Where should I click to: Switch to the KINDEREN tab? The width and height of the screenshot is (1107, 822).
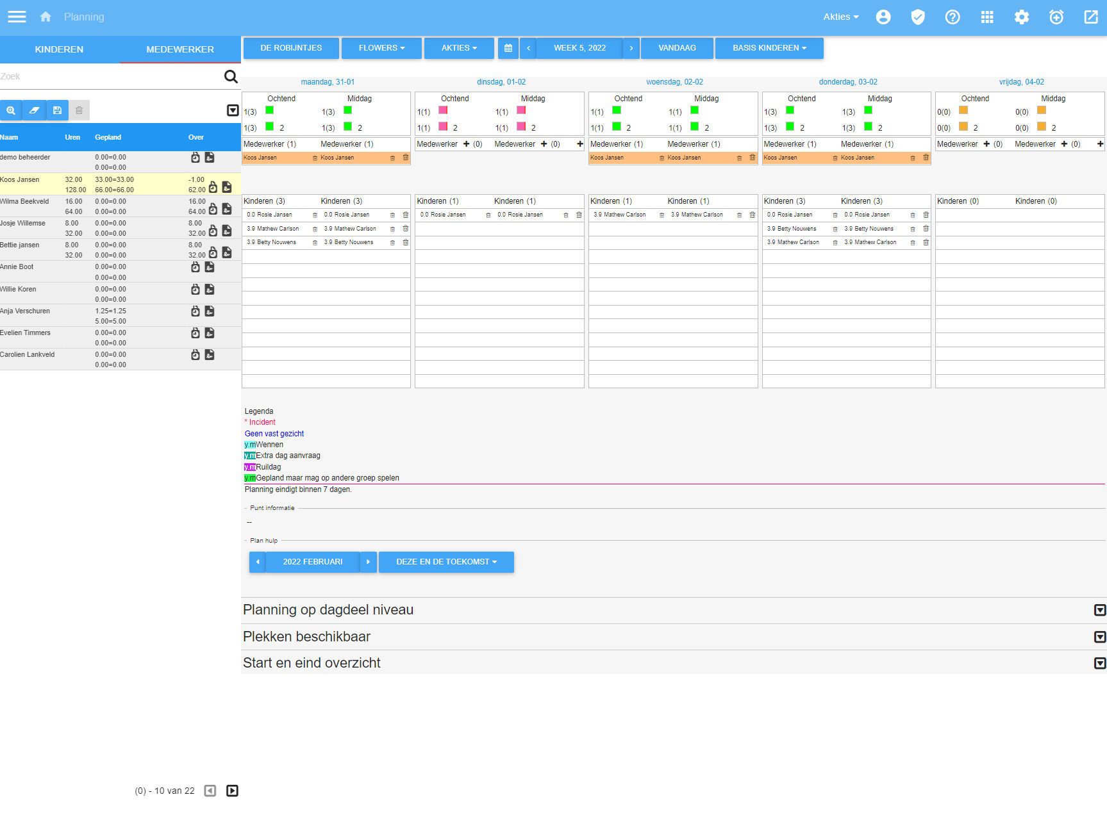pyautogui.click(x=60, y=49)
